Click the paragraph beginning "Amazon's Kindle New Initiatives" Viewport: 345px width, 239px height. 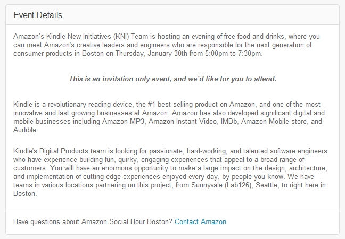click(x=167, y=45)
